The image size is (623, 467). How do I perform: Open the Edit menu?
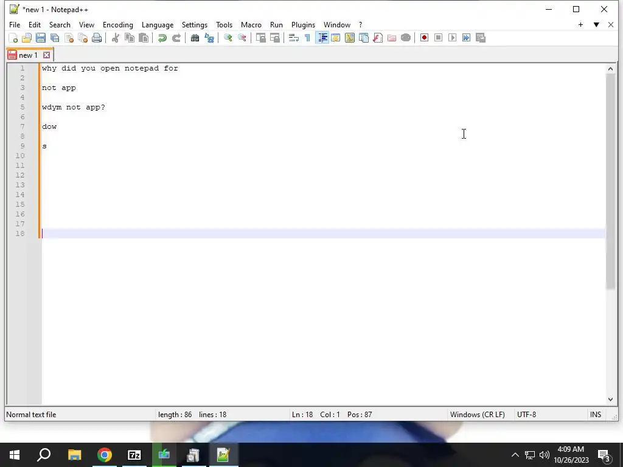point(35,24)
